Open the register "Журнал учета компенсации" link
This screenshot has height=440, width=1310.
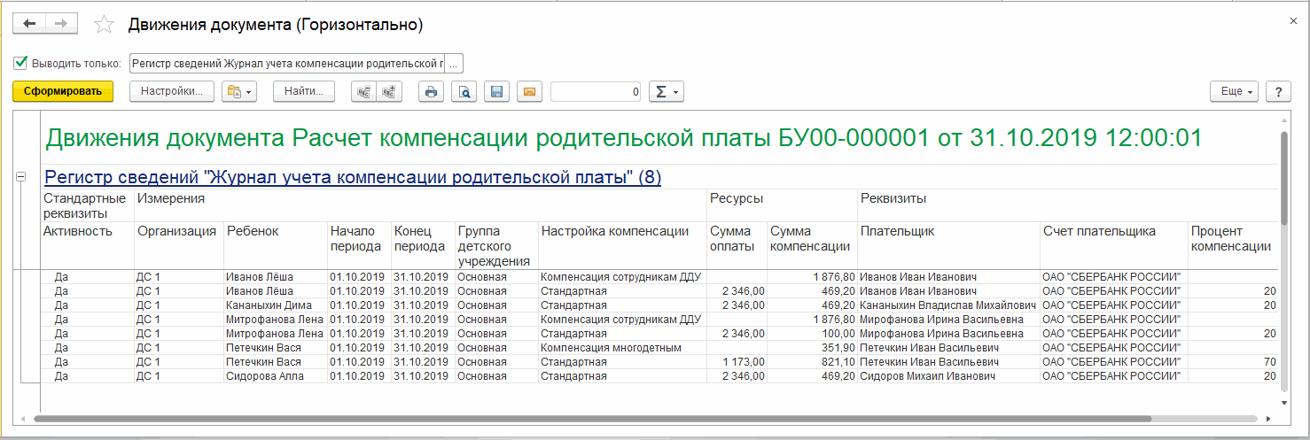(352, 177)
